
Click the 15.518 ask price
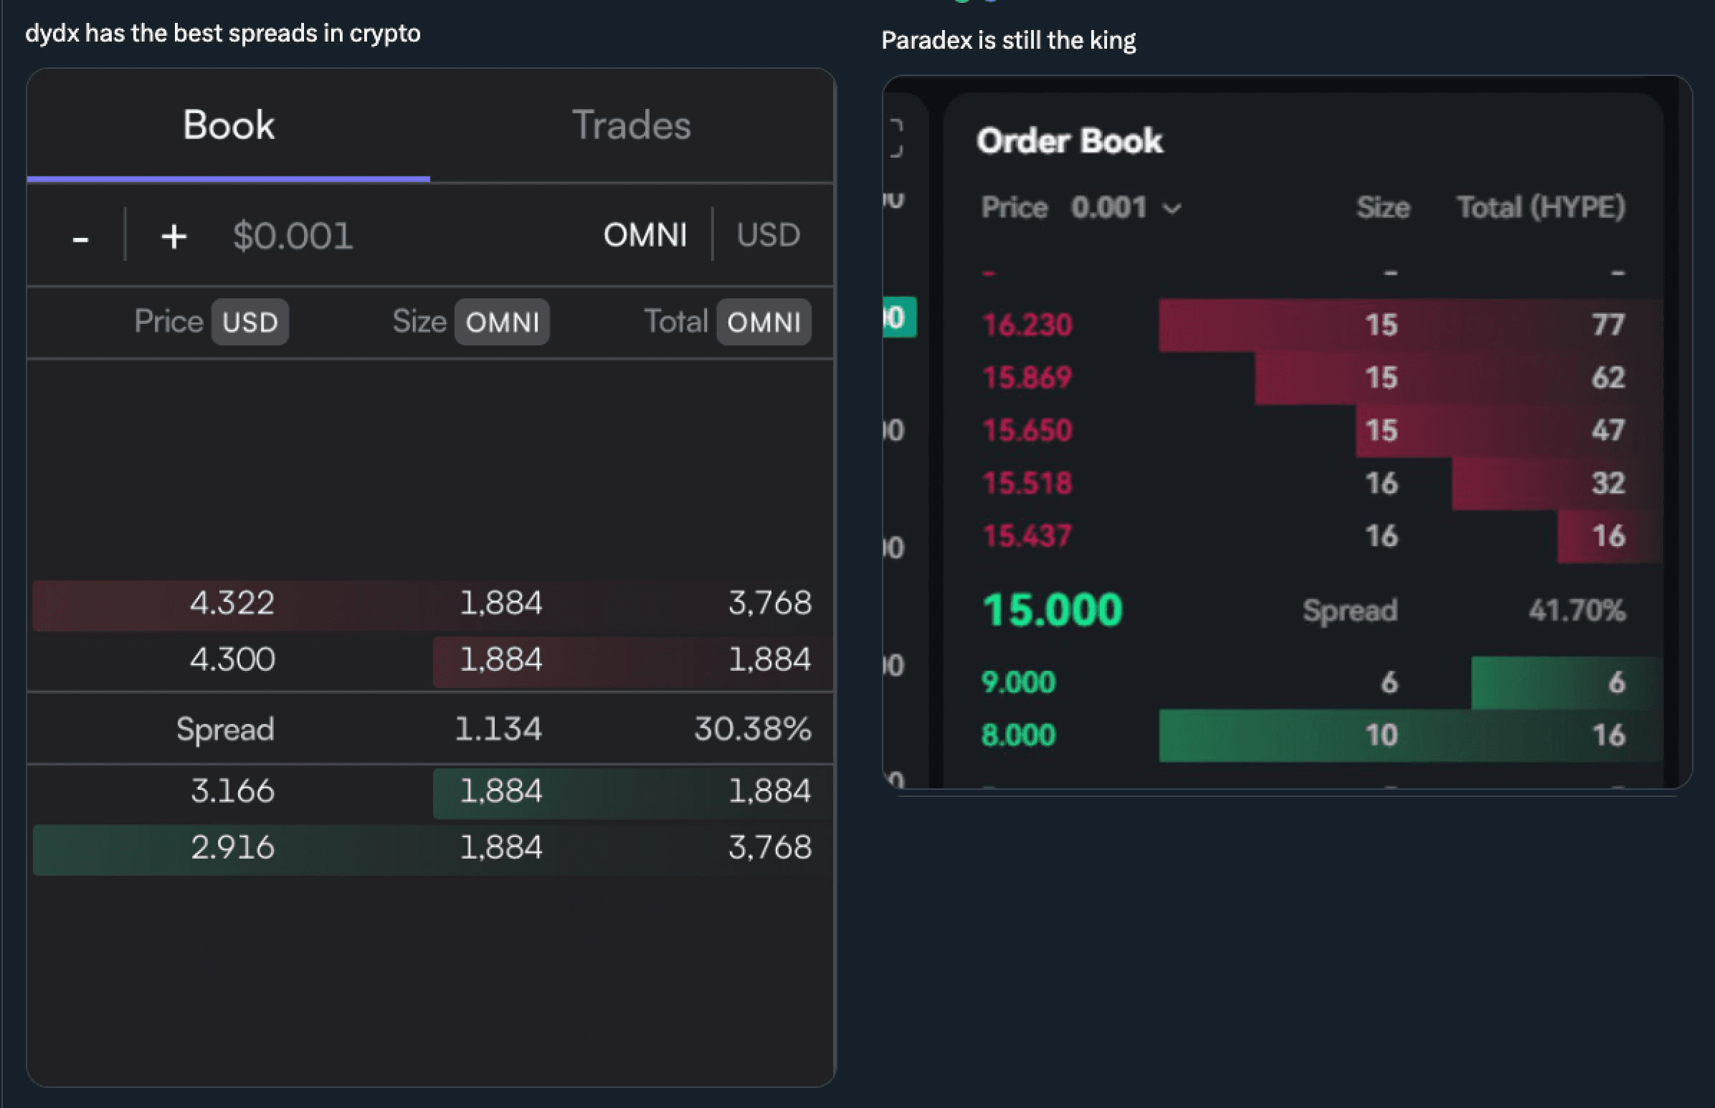pyautogui.click(x=1027, y=484)
